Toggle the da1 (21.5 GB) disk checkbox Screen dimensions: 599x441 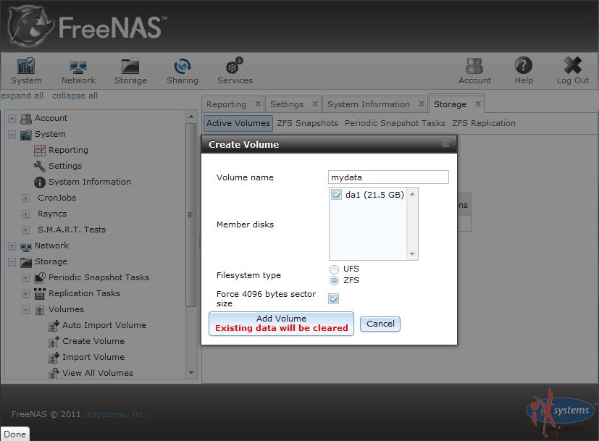337,195
